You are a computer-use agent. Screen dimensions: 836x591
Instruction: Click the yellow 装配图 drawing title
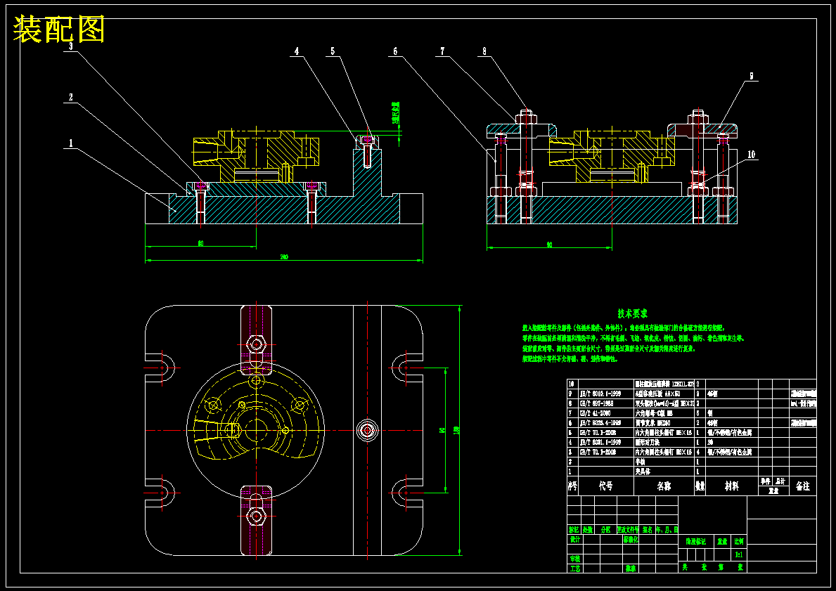tap(58, 30)
